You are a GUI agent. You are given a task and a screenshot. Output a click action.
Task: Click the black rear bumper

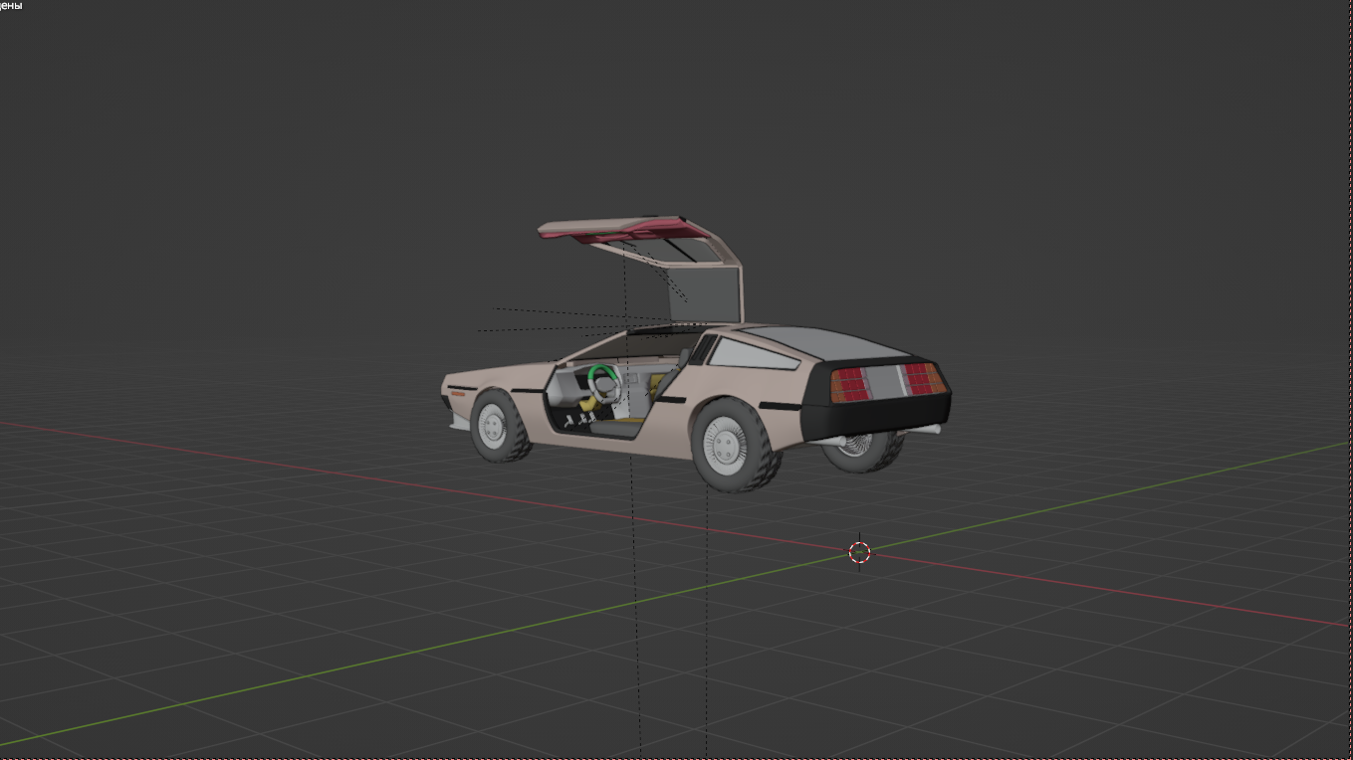(x=876, y=416)
